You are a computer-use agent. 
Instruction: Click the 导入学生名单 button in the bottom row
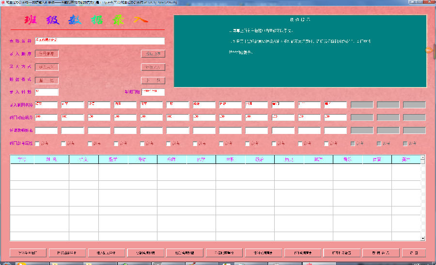point(28,253)
